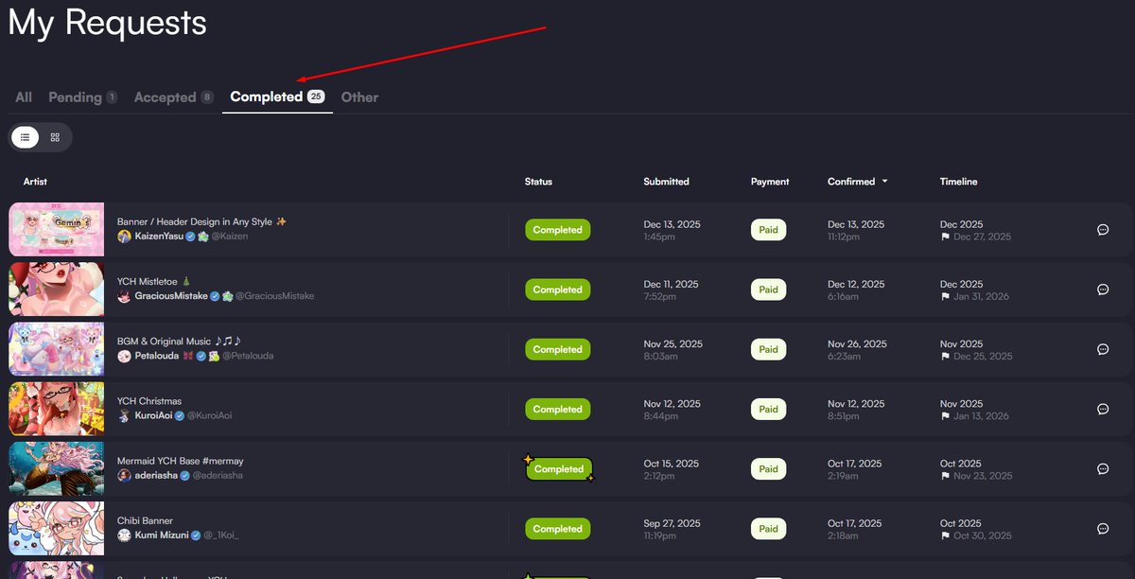Sort by Confirmed column dropdown arrow
The height and width of the screenshot is (579, 1135).
(884, 181)
